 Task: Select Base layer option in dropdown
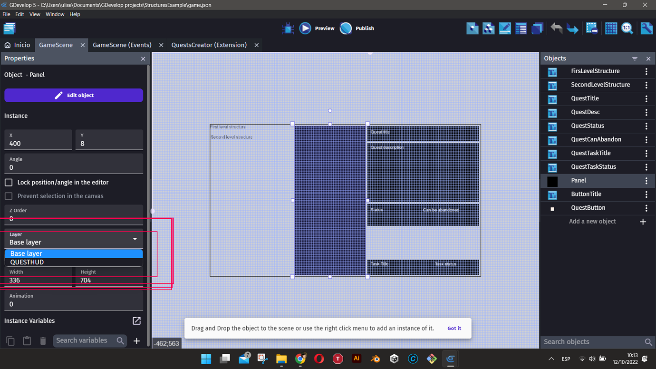[74, 253]
